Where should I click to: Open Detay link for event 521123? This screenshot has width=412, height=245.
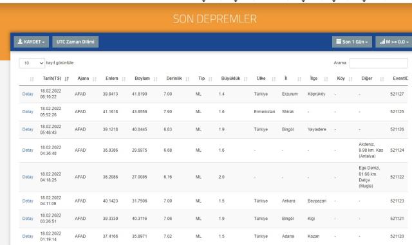(28, 201)
